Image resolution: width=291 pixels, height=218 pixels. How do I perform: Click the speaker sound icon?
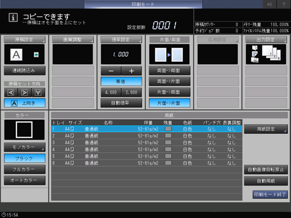[x=270, y=4]
